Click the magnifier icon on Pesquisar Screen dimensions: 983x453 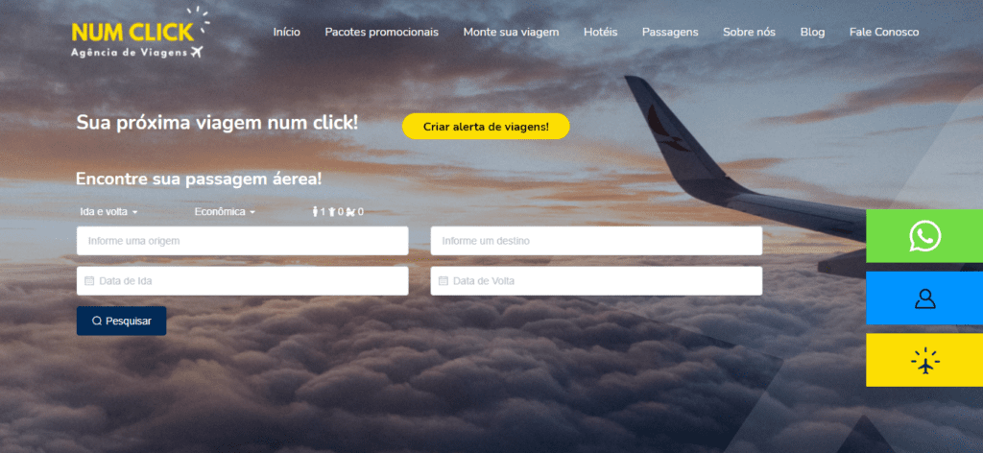pyautogui.click(x=97, y=321)
